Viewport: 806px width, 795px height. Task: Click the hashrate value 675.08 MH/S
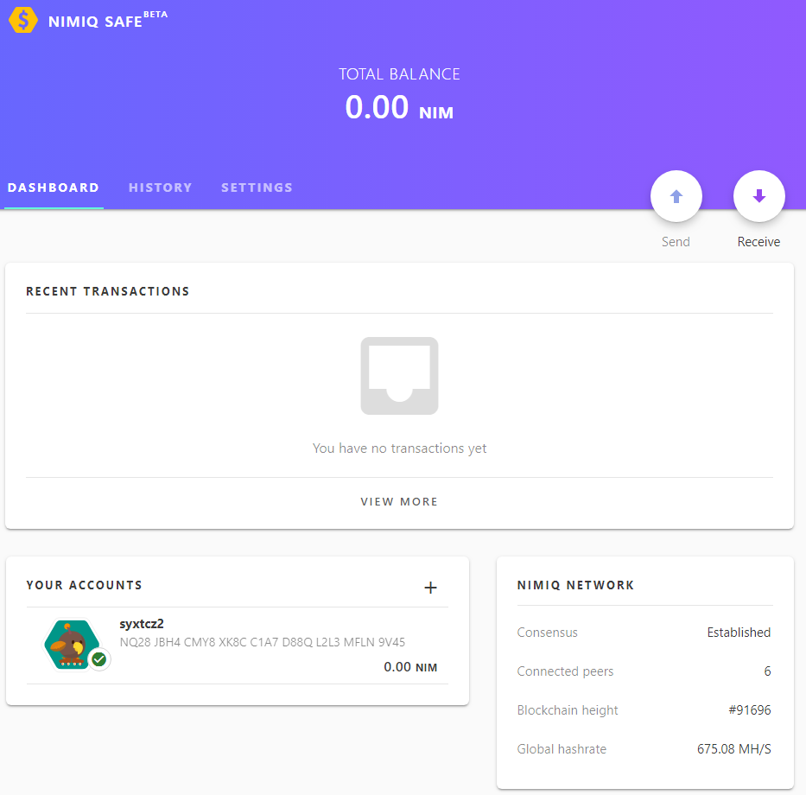[734, 749]
